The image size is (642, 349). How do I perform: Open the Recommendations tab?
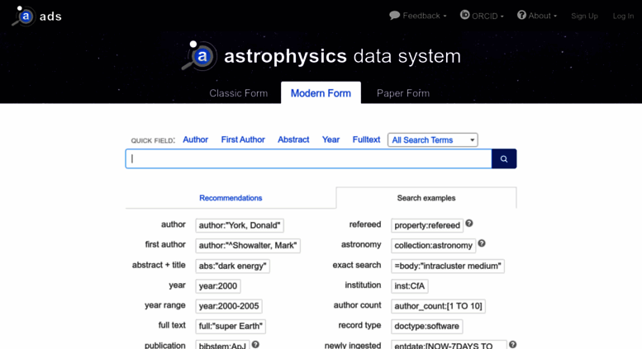[231, 198]
